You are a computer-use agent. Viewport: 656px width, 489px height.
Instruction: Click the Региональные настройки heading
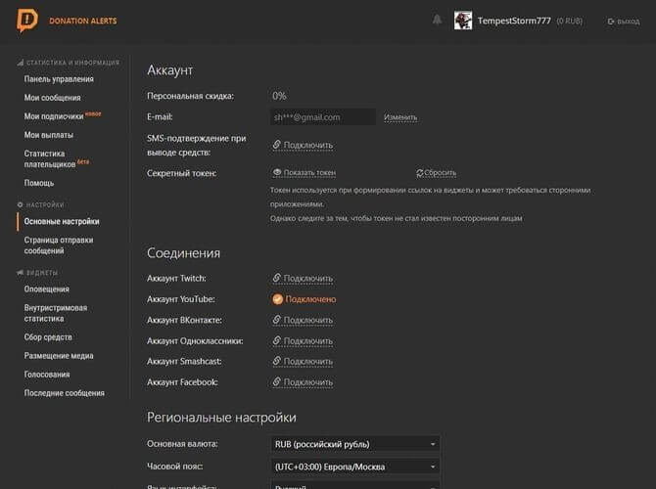[x=221, y=417]
